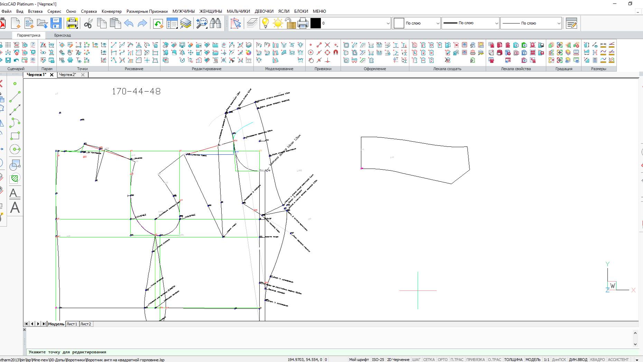Select the Hatch tool in left toolbar
Screen dimensions: 643x362
click(15, 178)
